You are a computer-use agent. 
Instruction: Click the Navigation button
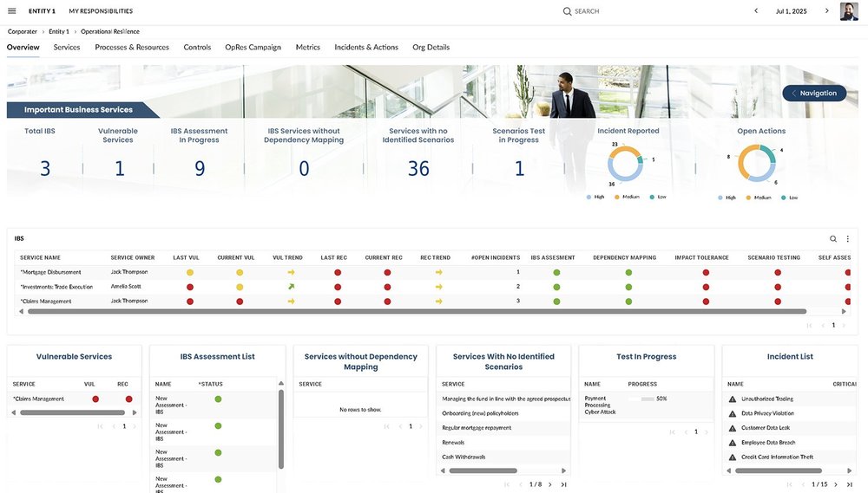tap(814, 93)
